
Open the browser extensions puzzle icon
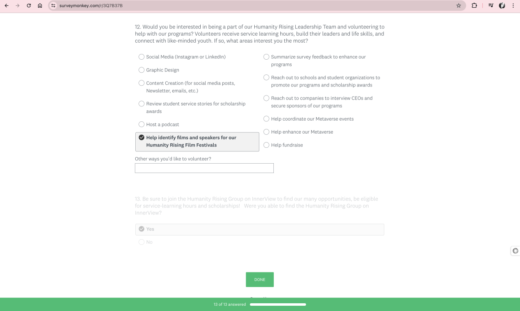(x=474, y=6)
